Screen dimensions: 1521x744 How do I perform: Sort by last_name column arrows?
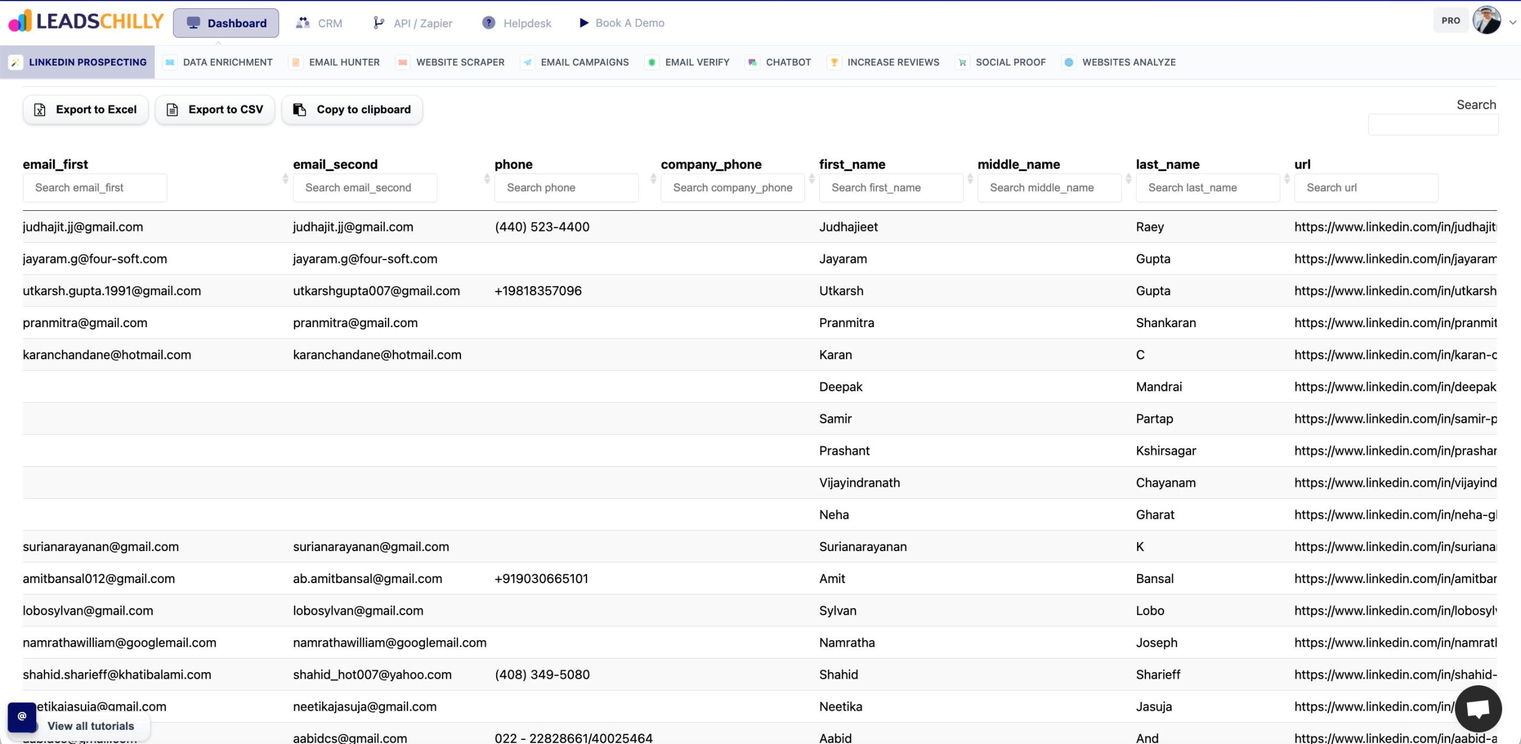click(1287, 178)
